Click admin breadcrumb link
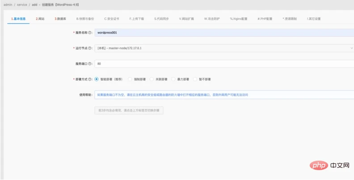 (x=8, y=4)
